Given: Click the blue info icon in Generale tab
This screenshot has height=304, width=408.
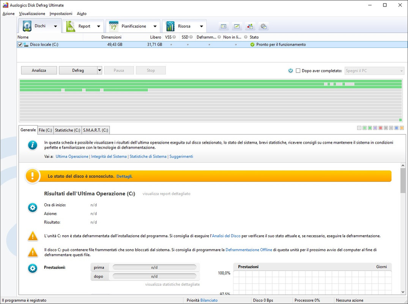Looking at the screenshot, I should 33,145.
